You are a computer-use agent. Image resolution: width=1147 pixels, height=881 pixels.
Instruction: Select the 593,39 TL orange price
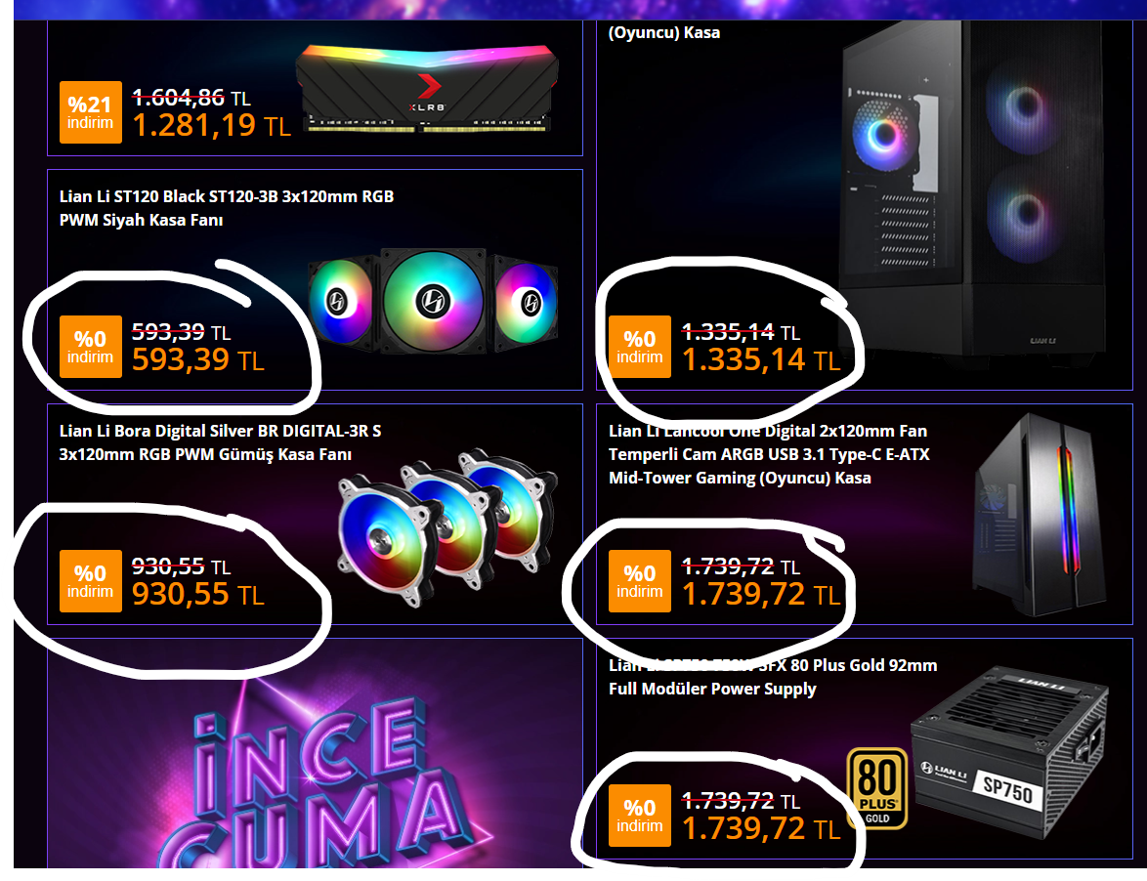[197, 359]
